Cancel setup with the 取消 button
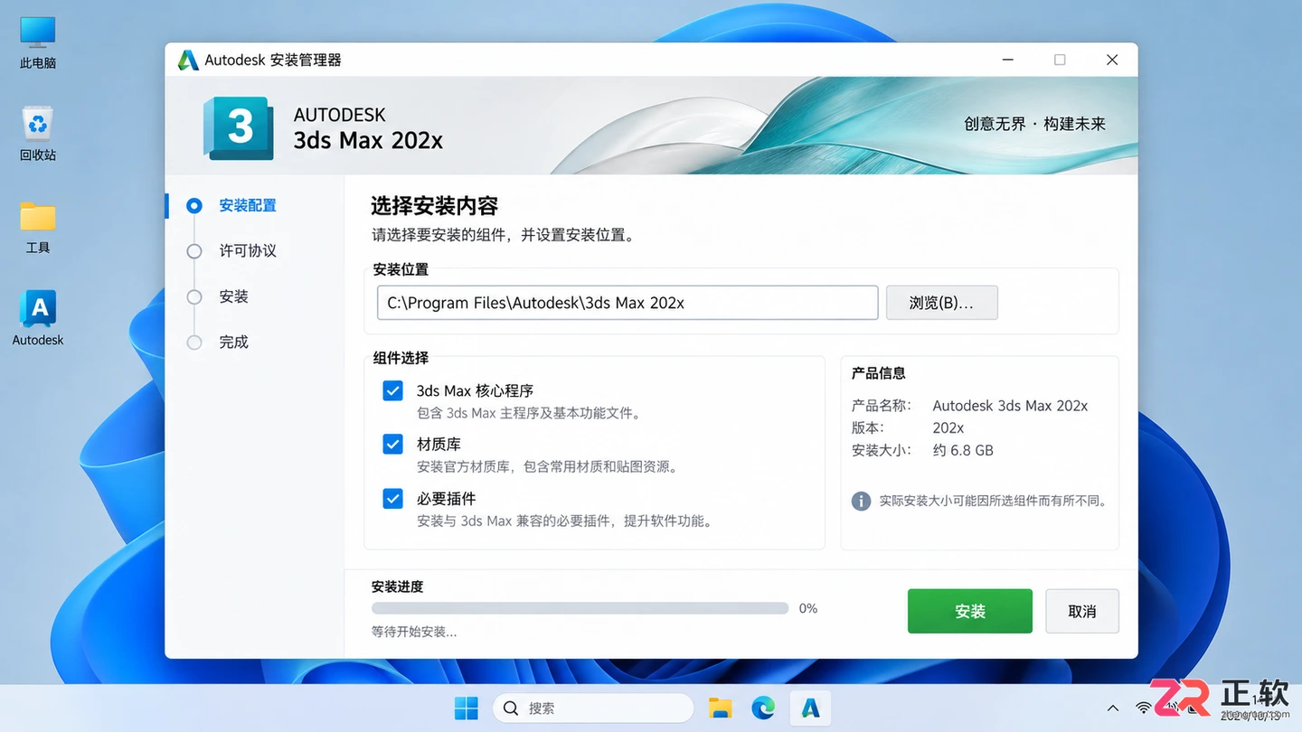 1081,612
